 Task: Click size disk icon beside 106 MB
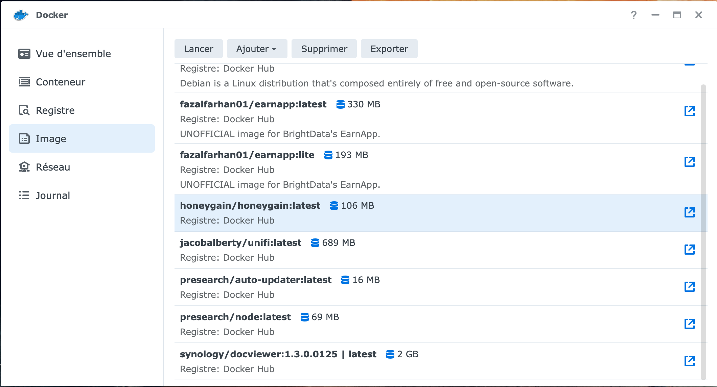click(334, 206)
